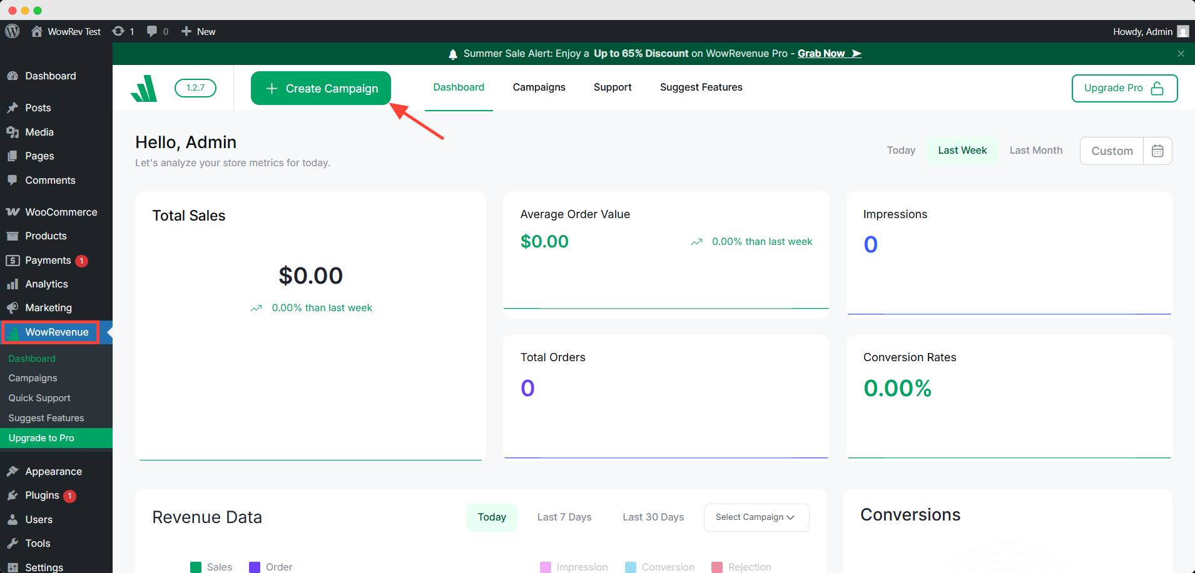Image resolution: width=1195 pixels, height=573 pixels.
Task: Toggle the Rejection legend entry
Action: tap(741, 567)
